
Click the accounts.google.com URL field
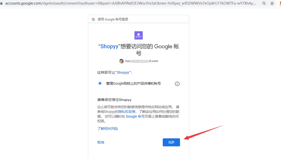[x=130, y=3]
